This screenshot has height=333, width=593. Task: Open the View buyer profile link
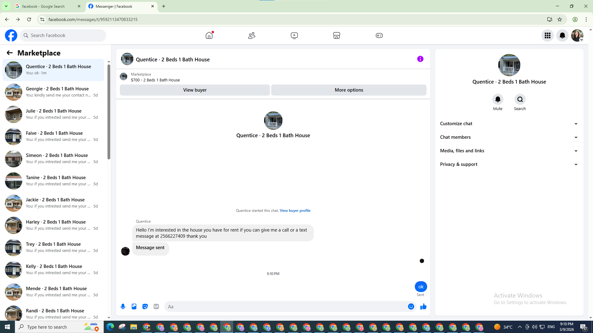295,211
